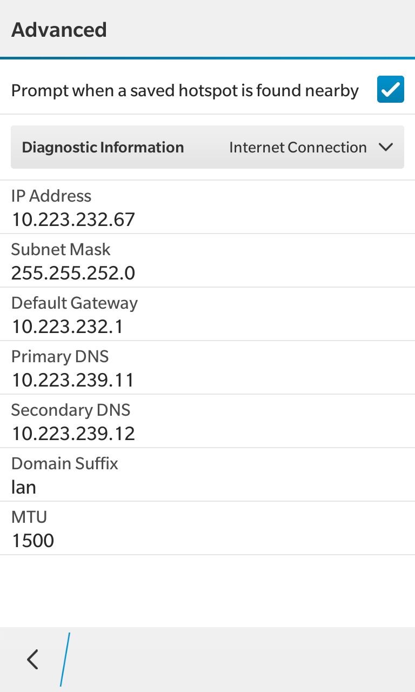Image resolution: width=415 pixels, height=692 pixels.
Task: Select the MTU value 1500
Action: tap(33, 541)
